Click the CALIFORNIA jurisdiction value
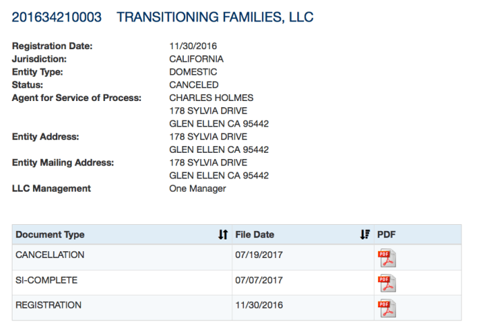This screenshot has height=330, width=483. (196, 59)
